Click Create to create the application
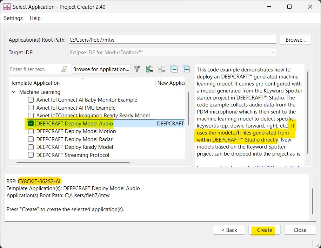321x248 pixels. tap(265, 230)
